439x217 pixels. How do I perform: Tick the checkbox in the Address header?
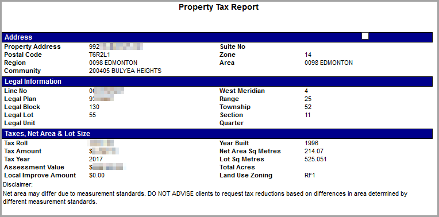tap(365, 36)
